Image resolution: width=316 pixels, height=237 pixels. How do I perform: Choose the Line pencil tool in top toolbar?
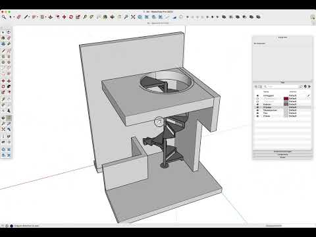click(x=26, y=17)
